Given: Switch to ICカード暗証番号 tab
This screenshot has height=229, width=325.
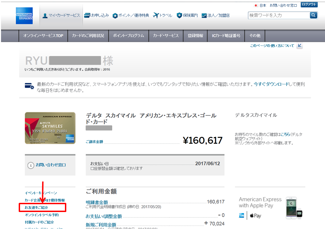Looking at the screenshot, I should click(226, 36).
